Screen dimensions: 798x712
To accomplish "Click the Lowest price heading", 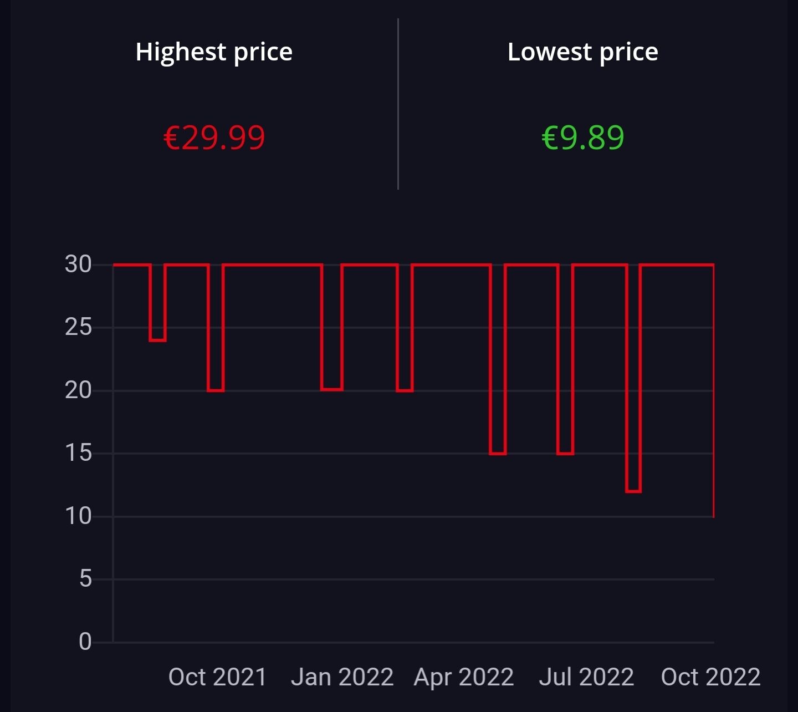I will (x=582, y=52).
